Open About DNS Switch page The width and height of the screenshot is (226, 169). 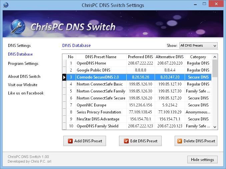point(24,77)
